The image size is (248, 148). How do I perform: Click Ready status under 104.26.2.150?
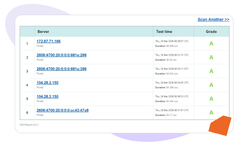40,87
